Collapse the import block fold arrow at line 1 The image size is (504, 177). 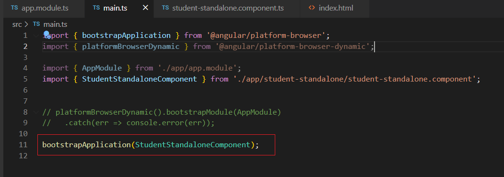pyautogui.click(x=35, y=35)
